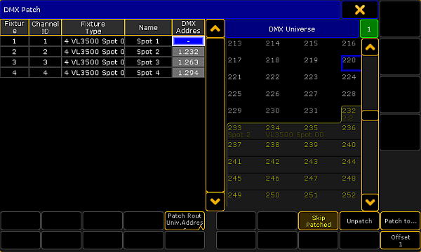
Task: Click the Offset 1 button
Action: pos(401,240)
